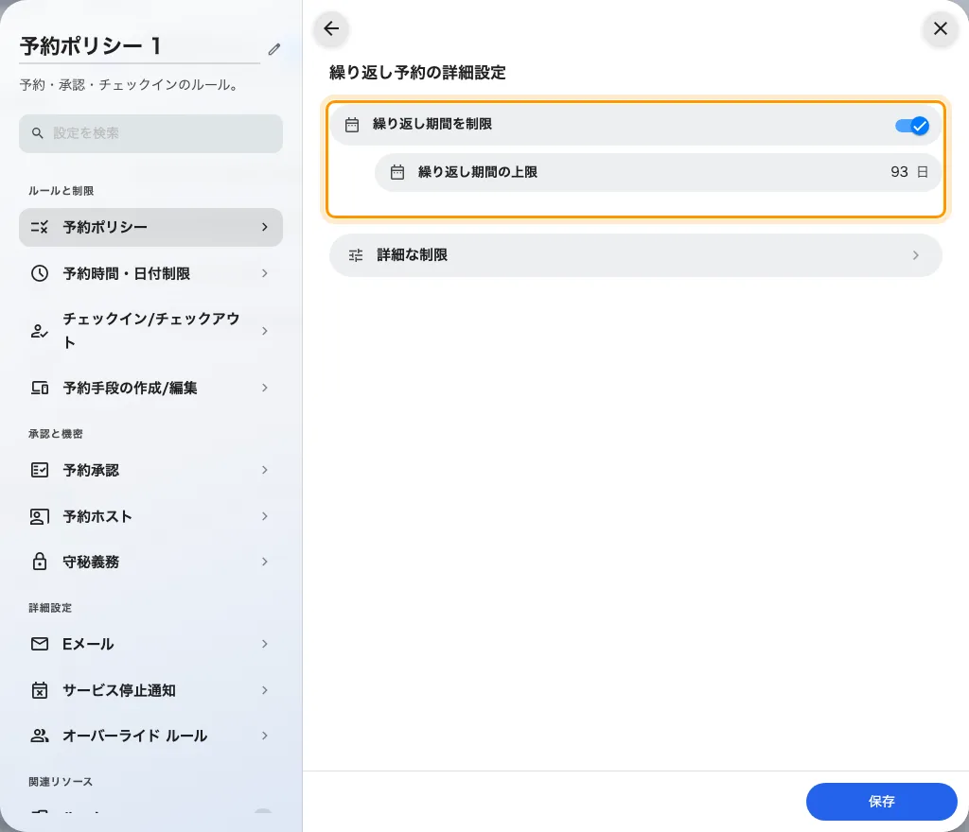Select the 予約時間・日付制限 label

click(x=127, y=273)
